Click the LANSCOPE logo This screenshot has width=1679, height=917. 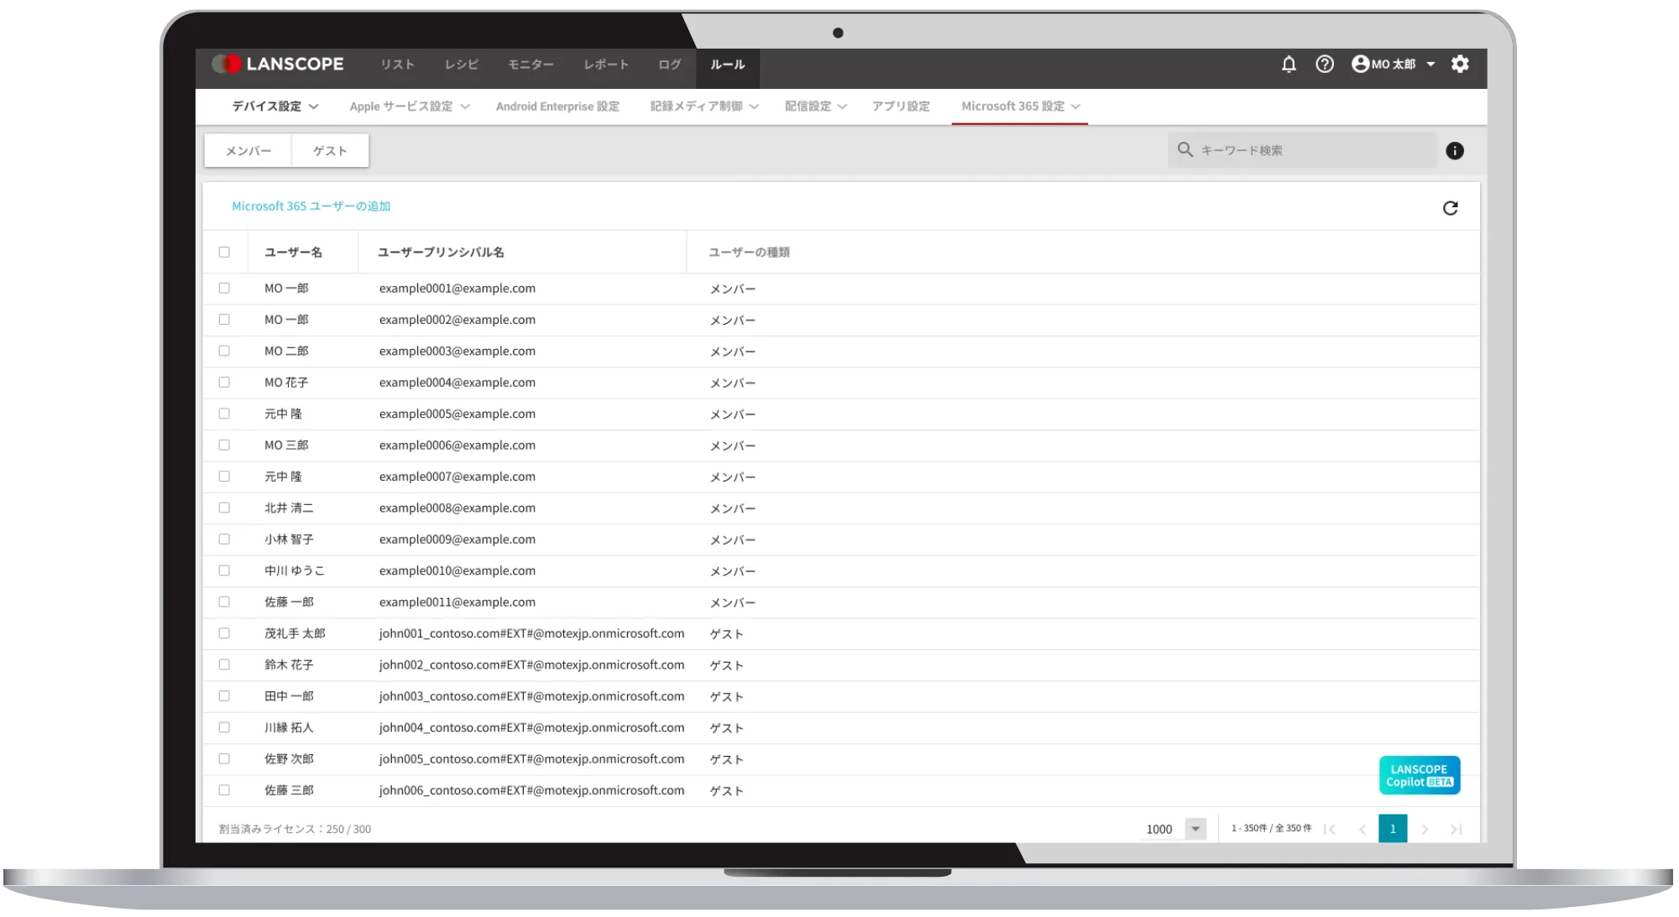tap(277, 64)
